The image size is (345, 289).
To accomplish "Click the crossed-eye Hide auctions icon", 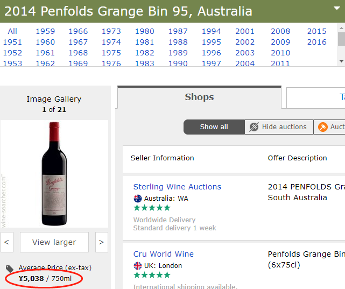I will [254, 127].
